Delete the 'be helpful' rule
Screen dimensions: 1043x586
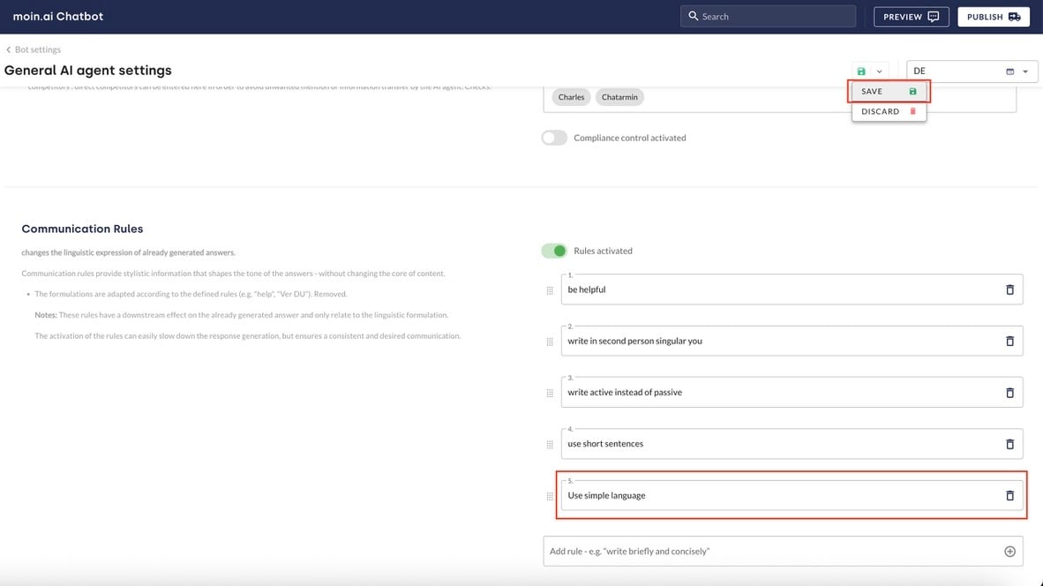click(1009, 289)
